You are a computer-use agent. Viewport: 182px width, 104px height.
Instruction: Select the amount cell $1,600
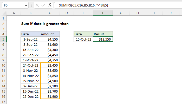pos(50,44)
